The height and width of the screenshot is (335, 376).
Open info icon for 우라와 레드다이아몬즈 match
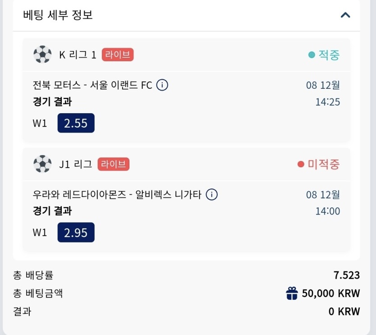pos(211,194)
